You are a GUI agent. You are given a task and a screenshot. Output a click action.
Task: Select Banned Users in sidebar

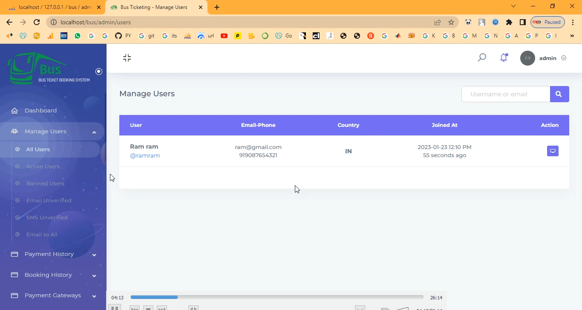click(45, 184)
